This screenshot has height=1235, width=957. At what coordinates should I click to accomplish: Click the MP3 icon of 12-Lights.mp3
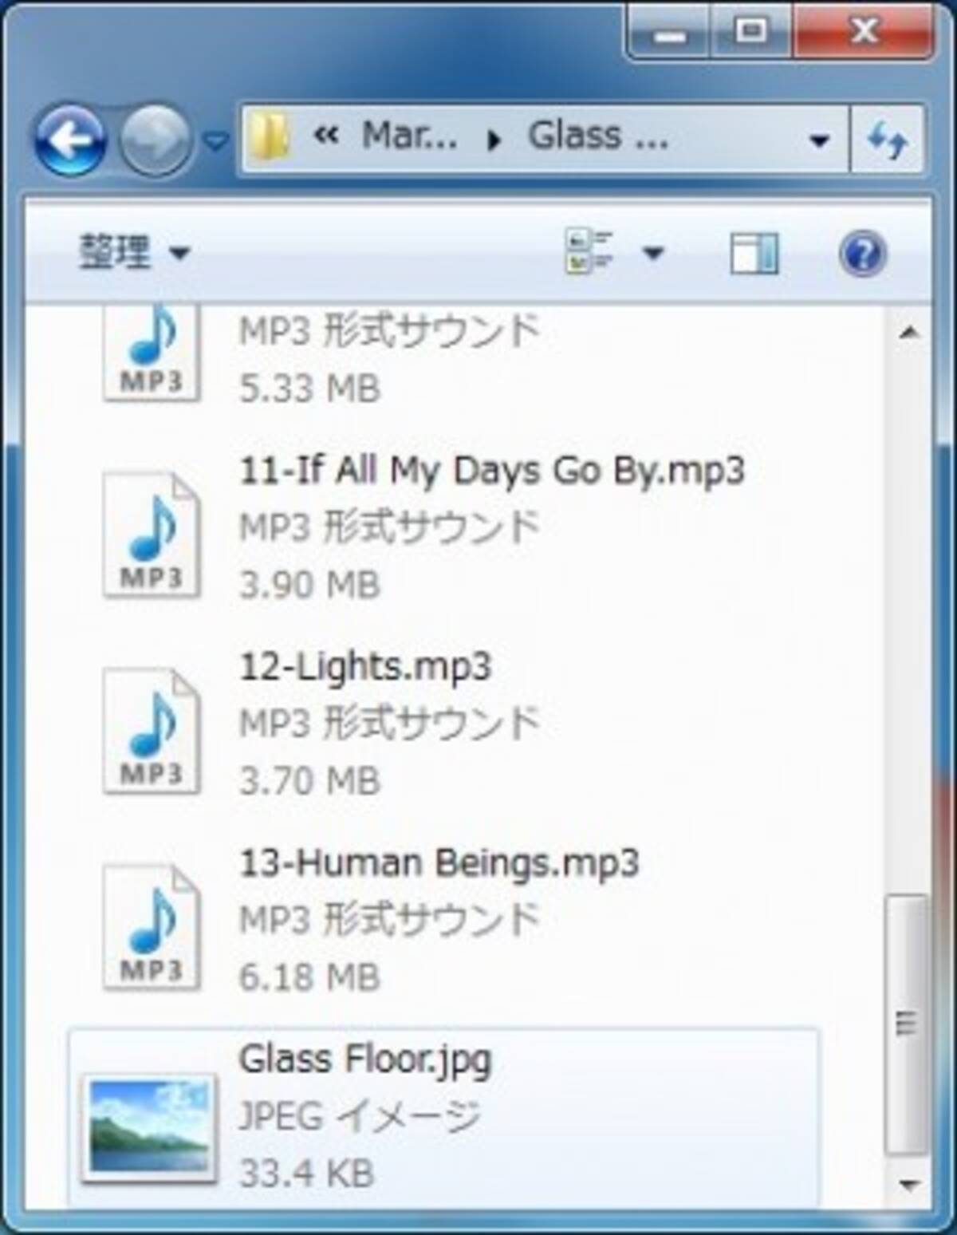[x=152, y=731]
